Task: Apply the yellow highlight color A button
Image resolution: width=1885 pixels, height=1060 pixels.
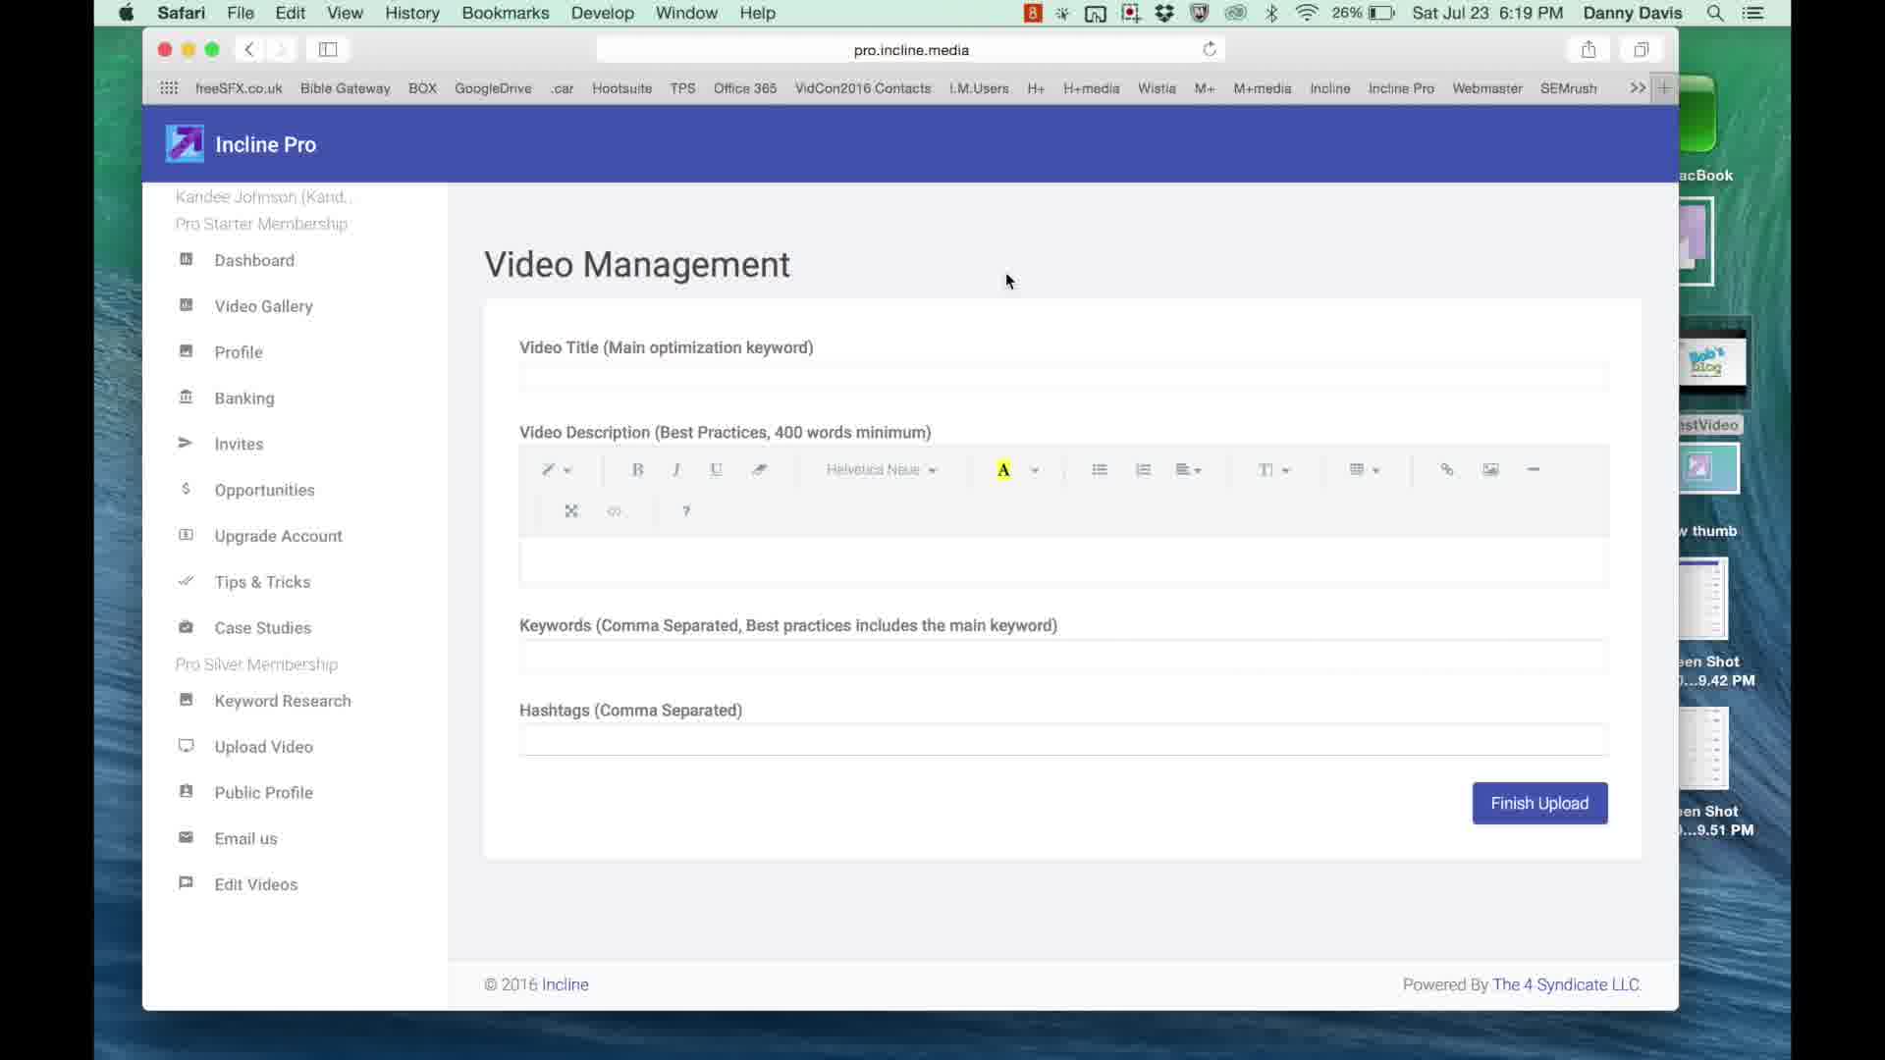Action: click(1003, 470)
